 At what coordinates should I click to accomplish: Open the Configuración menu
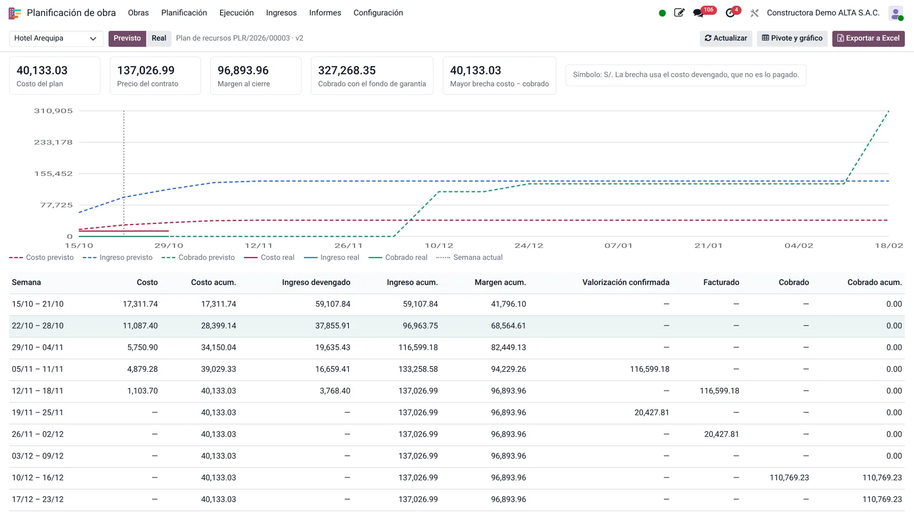click(x=378, y=13)
